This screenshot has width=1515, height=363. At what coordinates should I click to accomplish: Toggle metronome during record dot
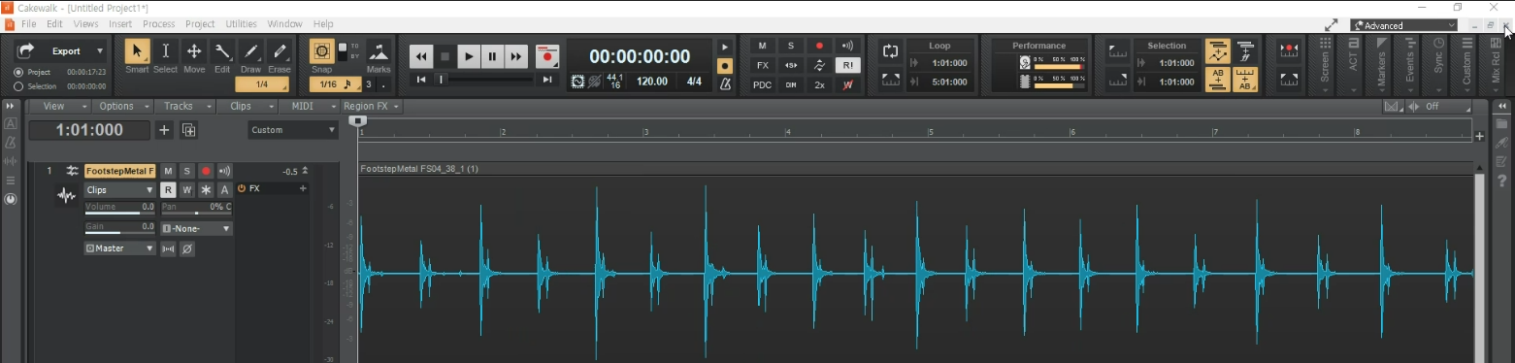(724, 66)
